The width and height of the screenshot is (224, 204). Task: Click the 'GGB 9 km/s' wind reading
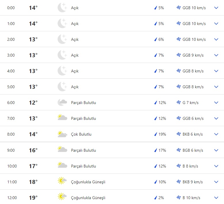[x=193, y=55]
